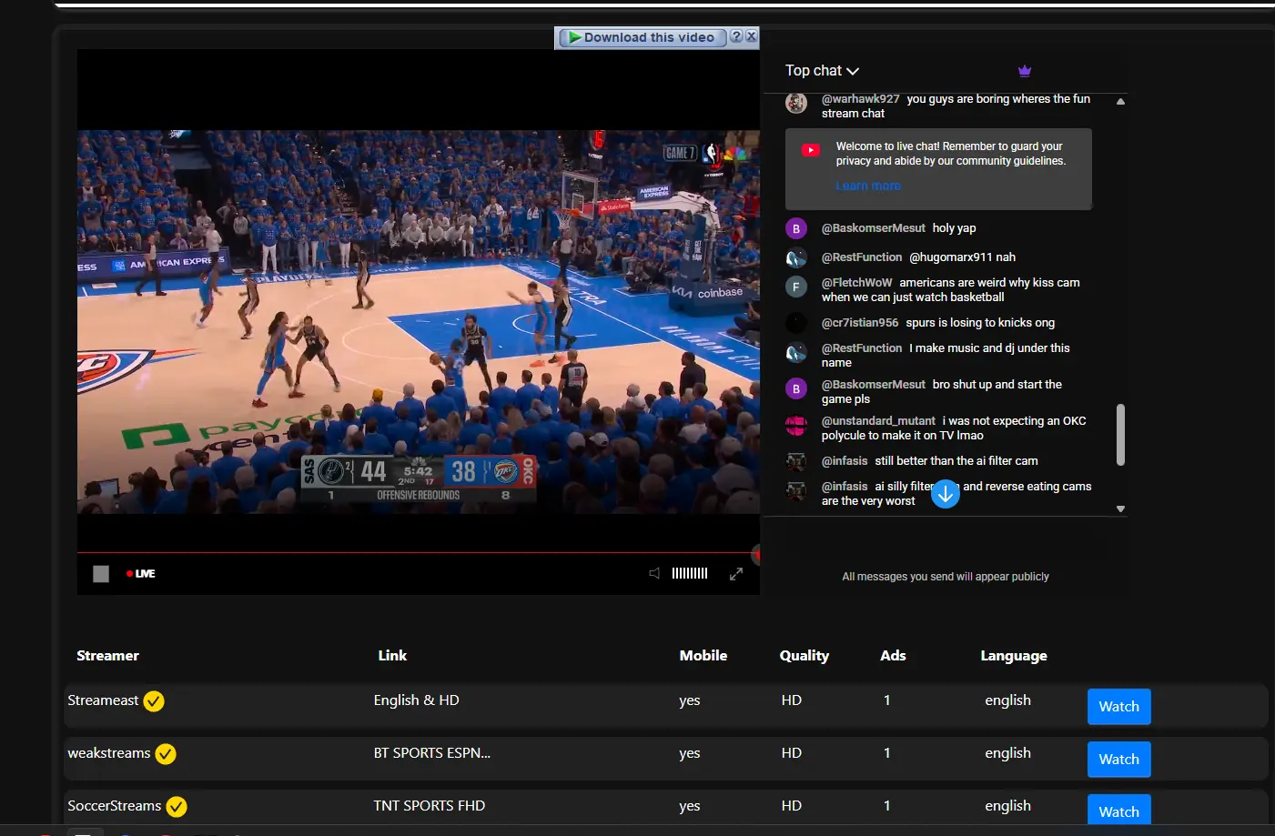Click @FletchWoW username in chat
1275x836 pixels.
pyautogui.click(x=856, y=283)
